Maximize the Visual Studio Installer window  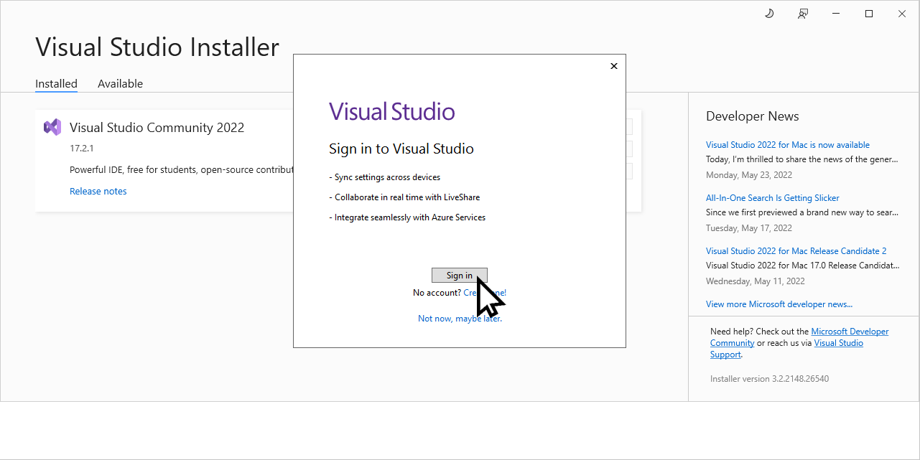pos(869,14)
